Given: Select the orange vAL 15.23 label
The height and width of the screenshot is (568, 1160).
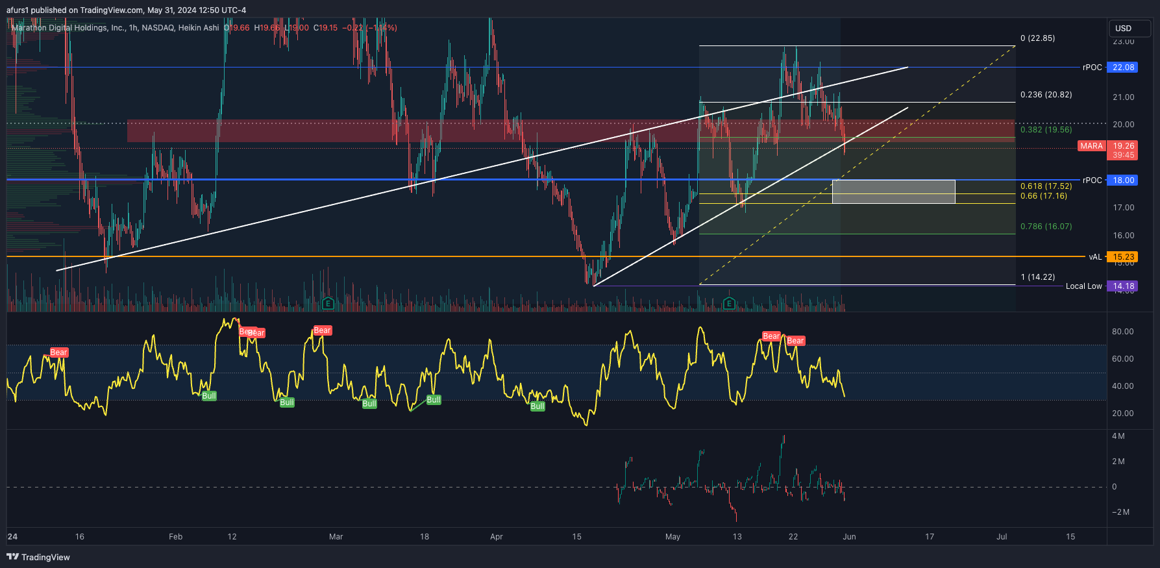Looking at the screenshot, I should (1123, 257).
